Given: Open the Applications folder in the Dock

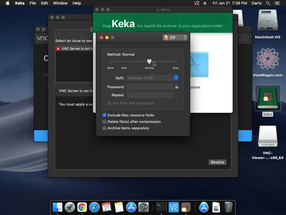Looking at the screenshot, I should 204,207.
